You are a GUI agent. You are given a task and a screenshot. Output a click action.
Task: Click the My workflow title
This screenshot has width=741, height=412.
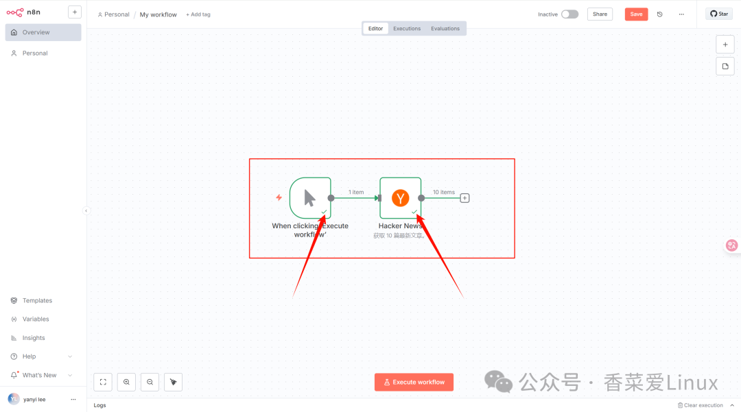(x=158, y=14)
